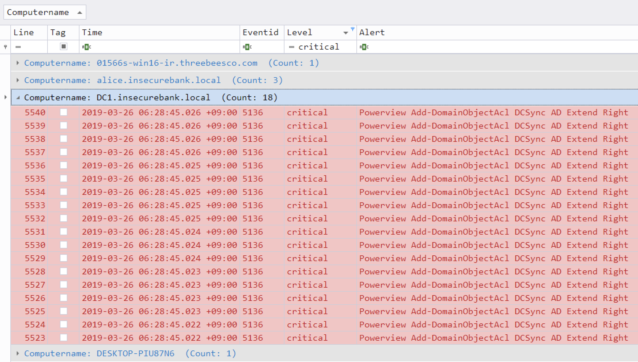Image resolution: width=638 pixels, height=362 pixels.
Task: Click the ABC filter icon in the Alert column
Action: 364,47
